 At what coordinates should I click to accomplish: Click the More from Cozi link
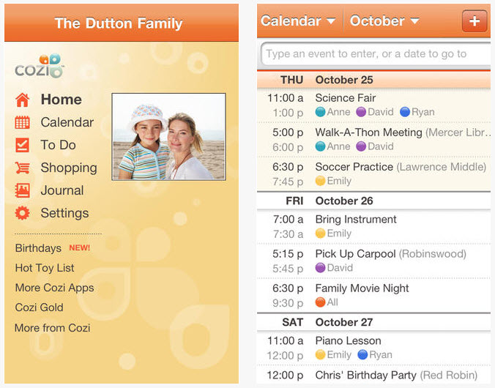pyautogui.click(x=53, y=328)
